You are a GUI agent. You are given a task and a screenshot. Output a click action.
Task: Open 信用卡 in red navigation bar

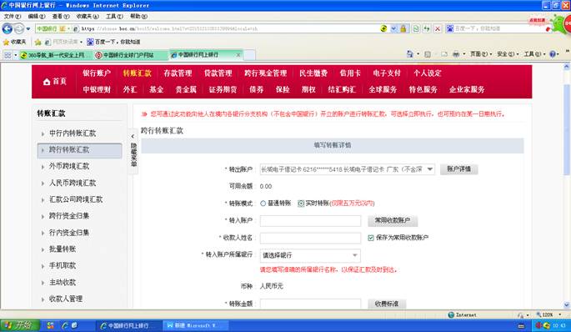pos(350,73)
